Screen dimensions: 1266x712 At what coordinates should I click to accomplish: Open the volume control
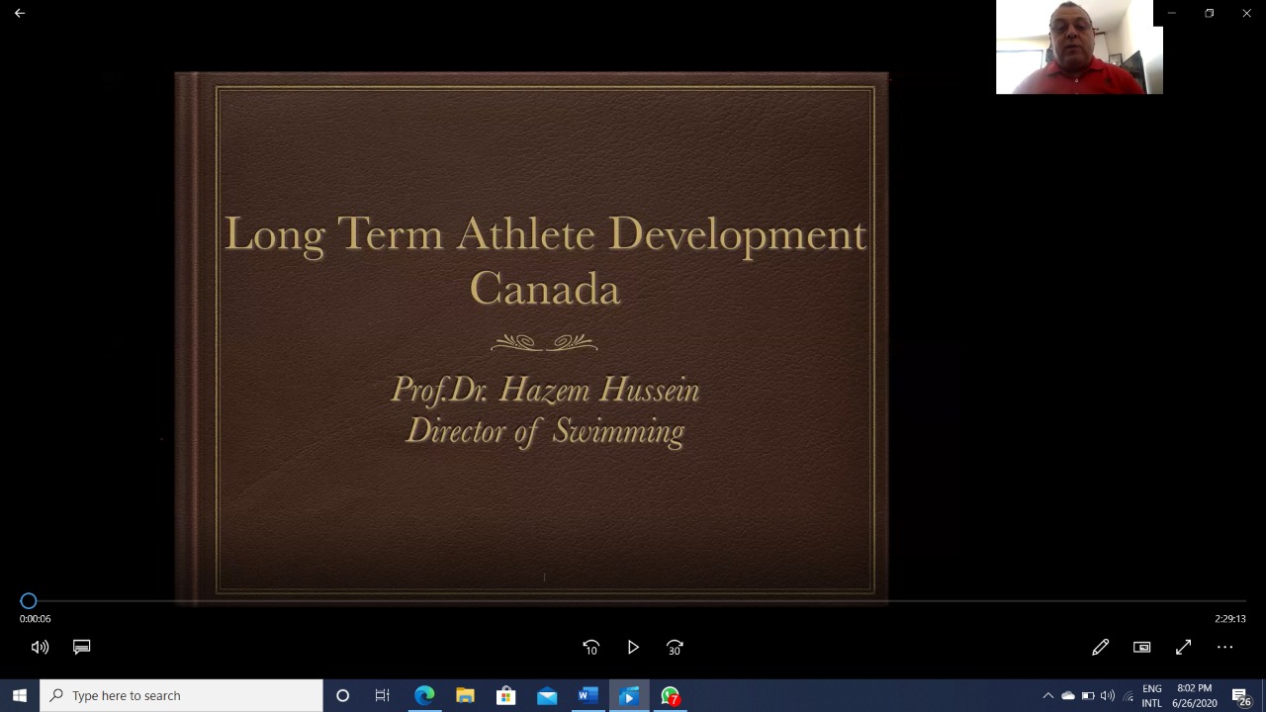pyautogui.click(x=40, y=647)
